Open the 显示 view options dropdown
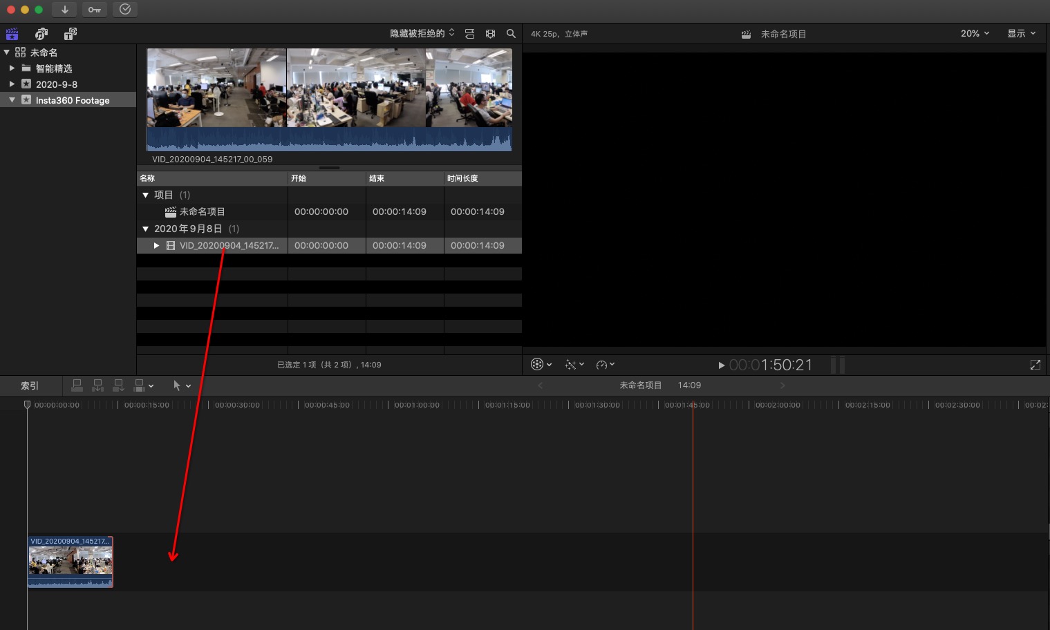The image size is (1050, 630). click(x=1021, y=33)
